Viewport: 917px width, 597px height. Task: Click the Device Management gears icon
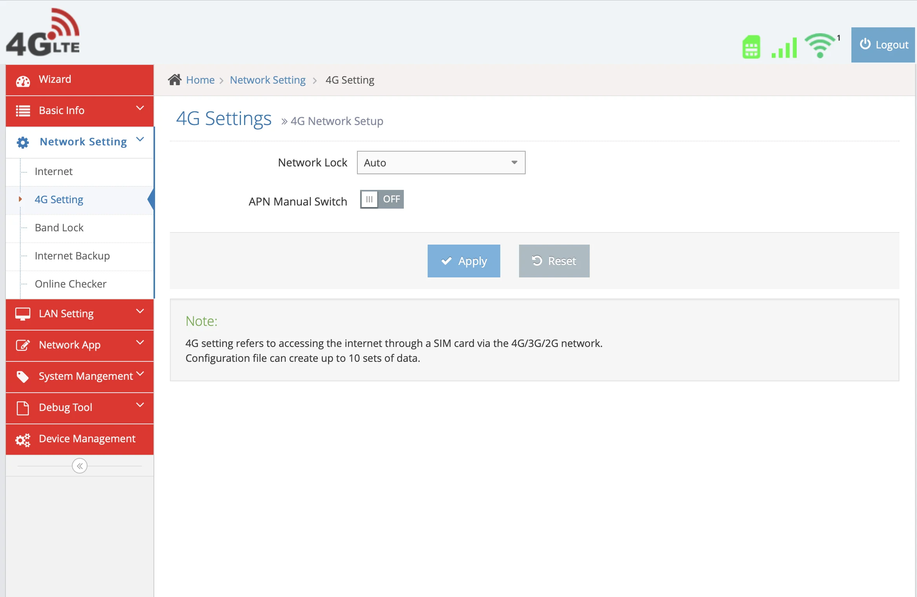click(23, 440)
